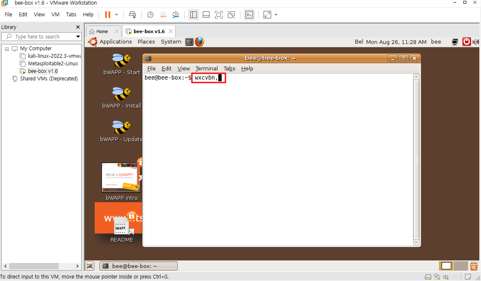
Task: Revert the VM to its previous snapshot
Action: 163,15
